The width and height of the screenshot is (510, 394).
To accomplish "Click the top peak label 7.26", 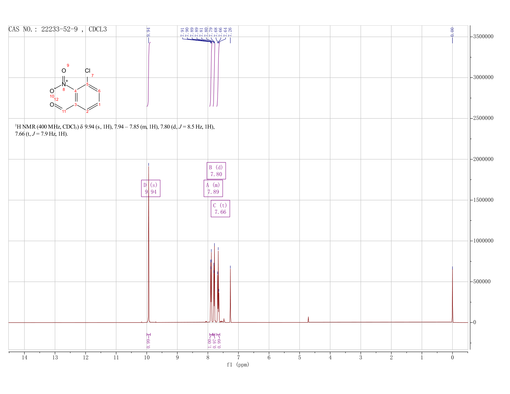I will click(x=230, y=32).
